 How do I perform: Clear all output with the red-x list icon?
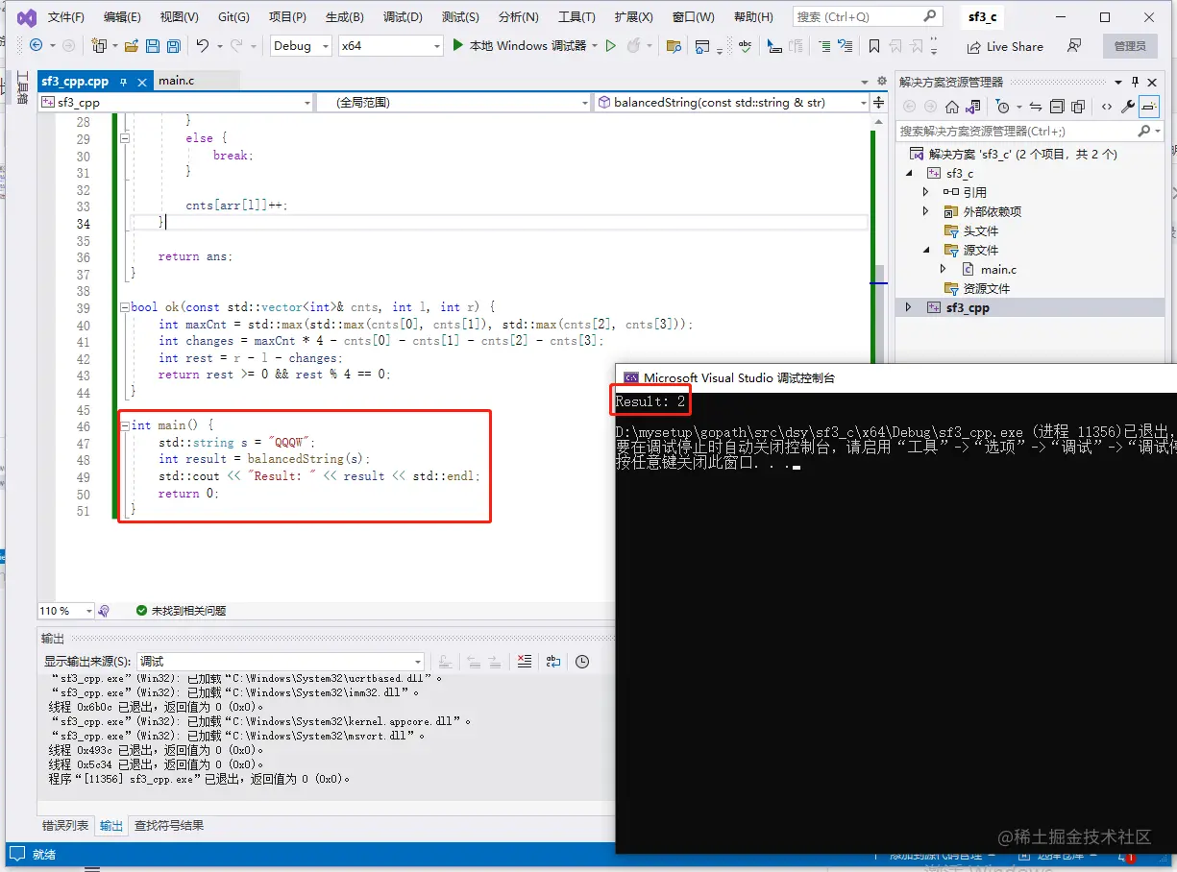tap(525, 661)
